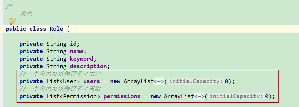Click the permissions field name

tap(122, 96)
